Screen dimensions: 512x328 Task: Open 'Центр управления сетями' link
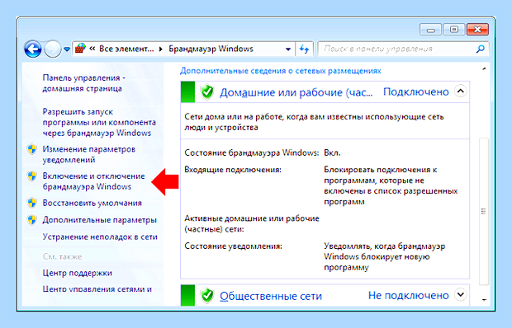pos(97,289)
